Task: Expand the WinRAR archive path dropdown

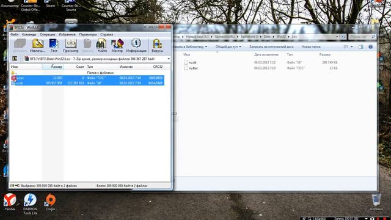Action: 169,59
